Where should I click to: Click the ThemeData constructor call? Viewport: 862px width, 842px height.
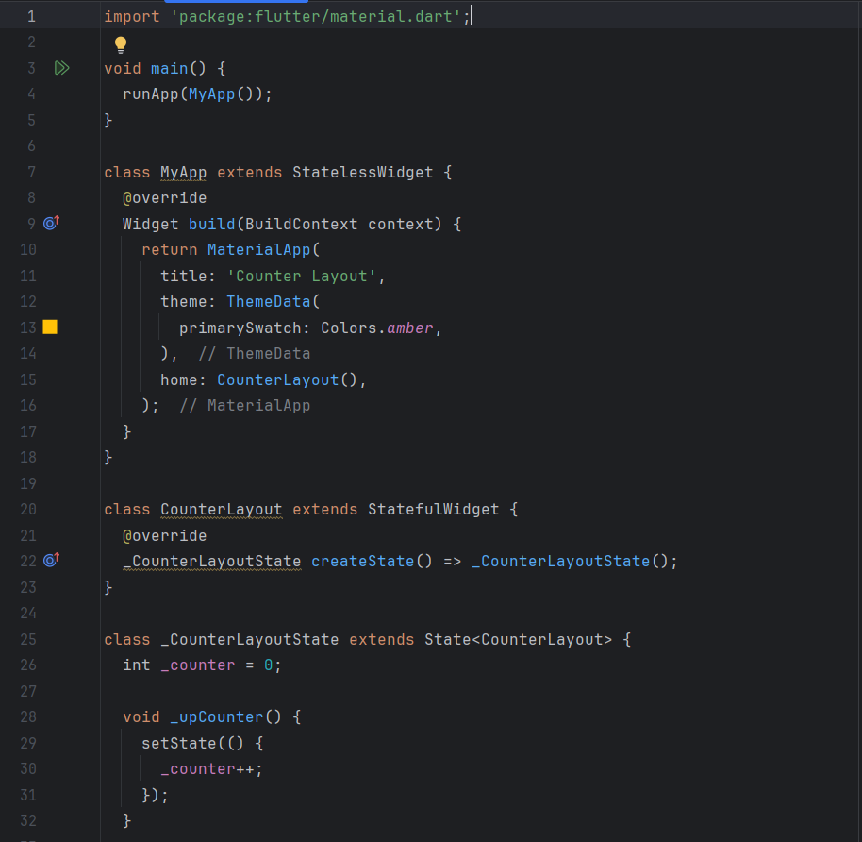(x=269, y=301)
